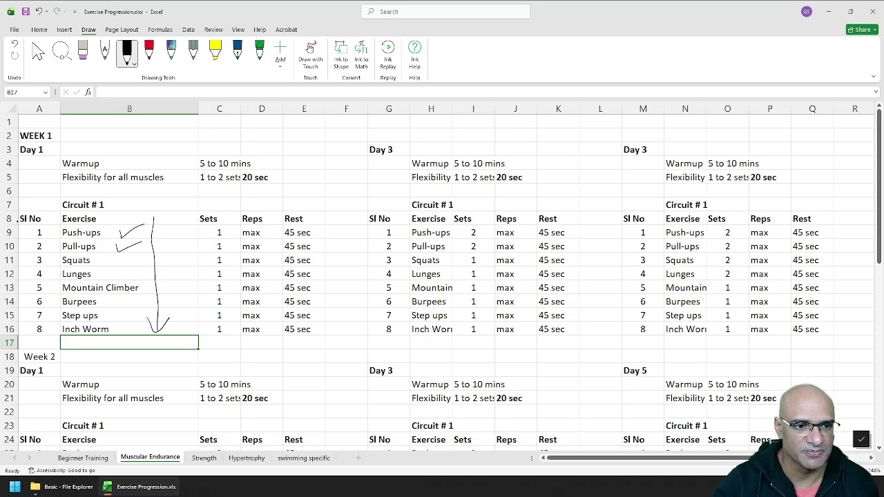Select the red pen
This screenshot has height=497, width=884.
click(x=149, y=51)
